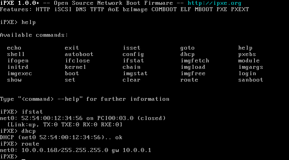
Task: Click 'pxebs' in the available commands
Action: click(x=247, y=54)
